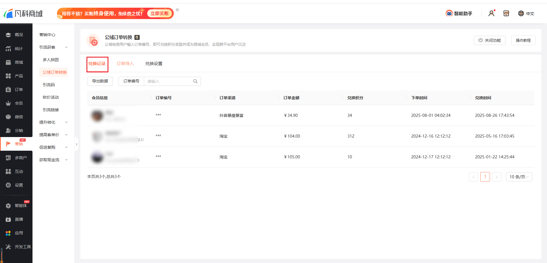This screenshot has width=547, height=263.
Task: Go to 统计 in the sidebar
Action: (x=16, y=49)
